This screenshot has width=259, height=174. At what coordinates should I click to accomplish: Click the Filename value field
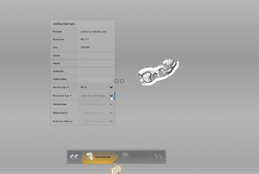pos(93,32)
